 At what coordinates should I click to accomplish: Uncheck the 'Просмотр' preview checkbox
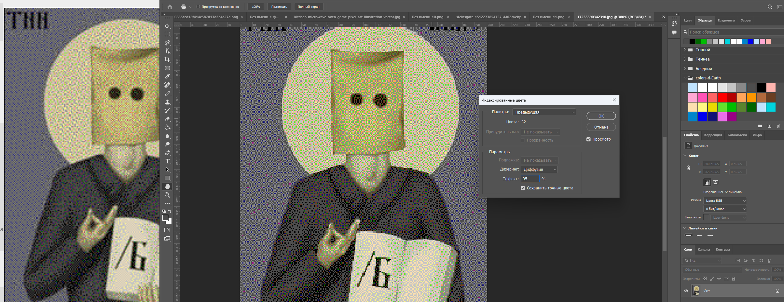tap(588, 139)
